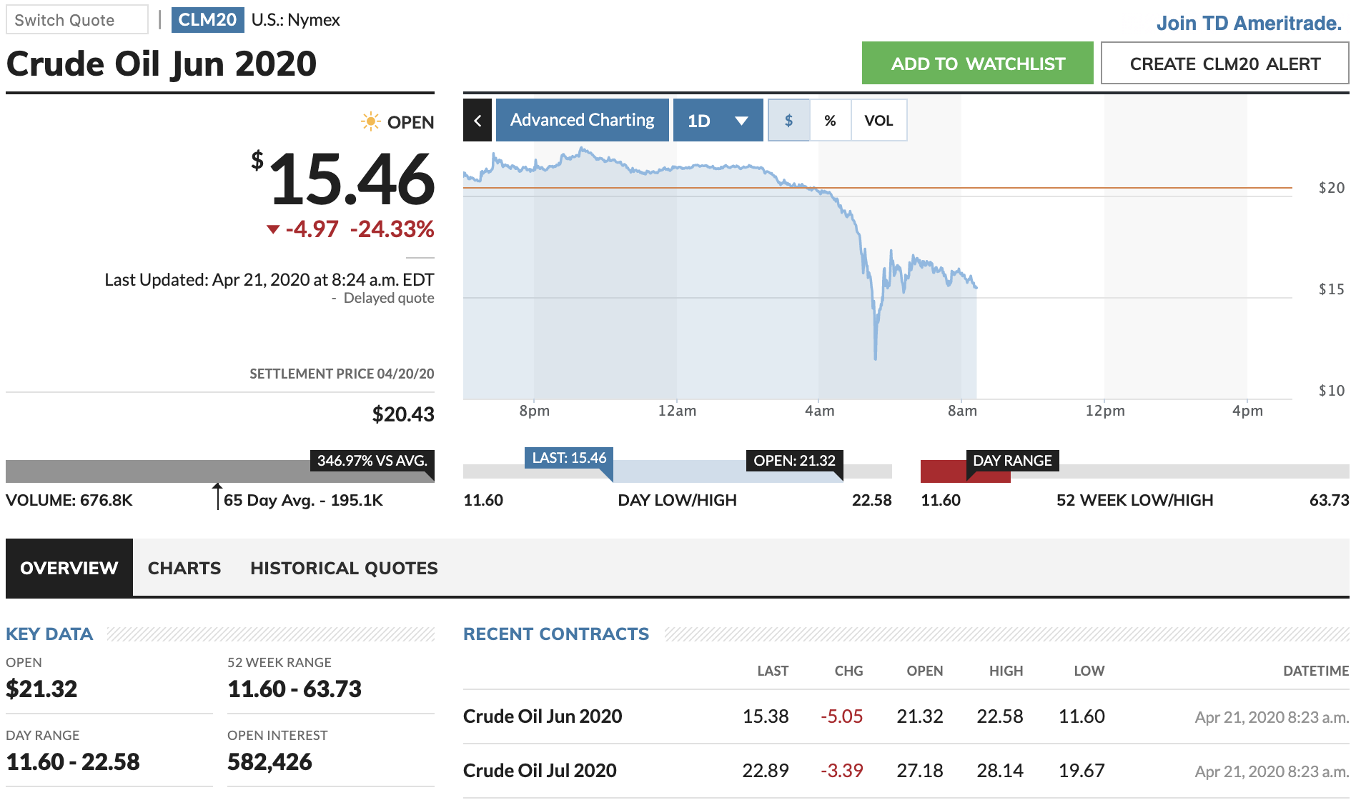Viewport: 1371px width, 800px height.
Task: Open the 1D time range dropdown
Action: point(718,120)
